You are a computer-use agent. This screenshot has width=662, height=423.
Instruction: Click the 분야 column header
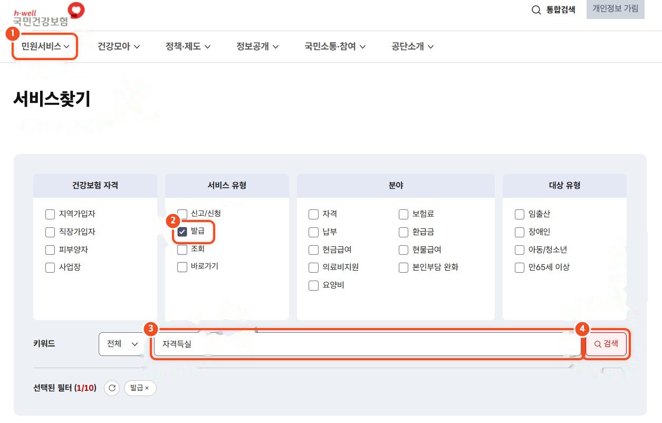(x=396, y=186)
